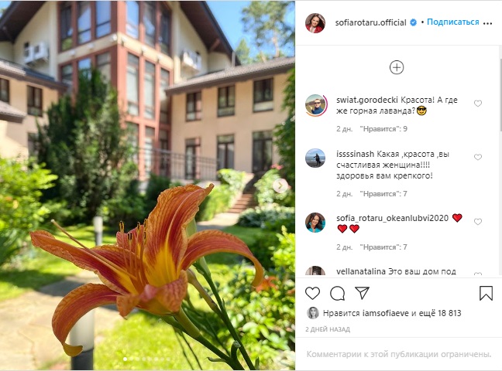Open sofiarotaru.official profile avatar
The width and height of the screenshot is (502, 371).
[315, 23]
